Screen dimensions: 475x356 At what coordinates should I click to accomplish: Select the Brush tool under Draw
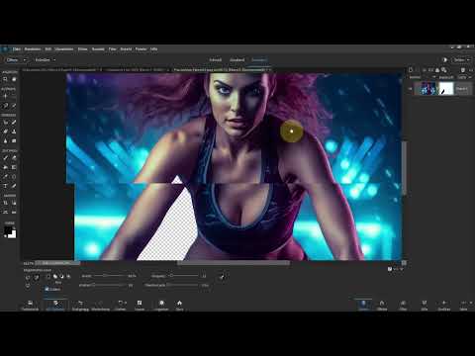tap(5, 158)
